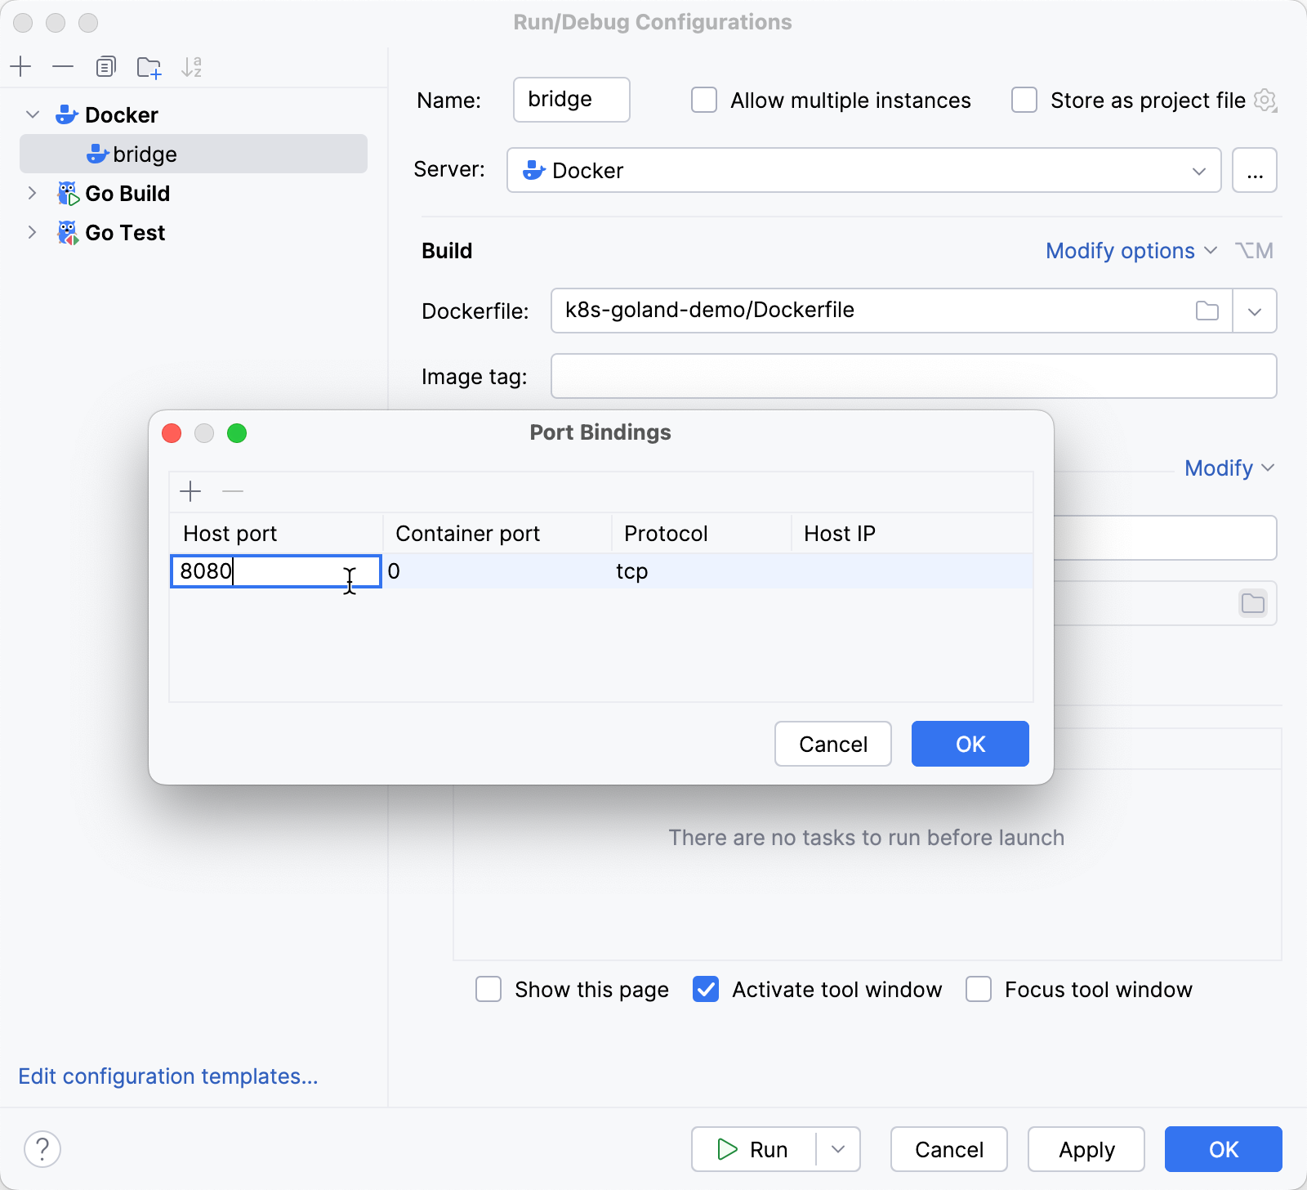Open Edit configuration templates
The height and width of the screenshot is (1190, 1307).
[x=168, y=1076]
